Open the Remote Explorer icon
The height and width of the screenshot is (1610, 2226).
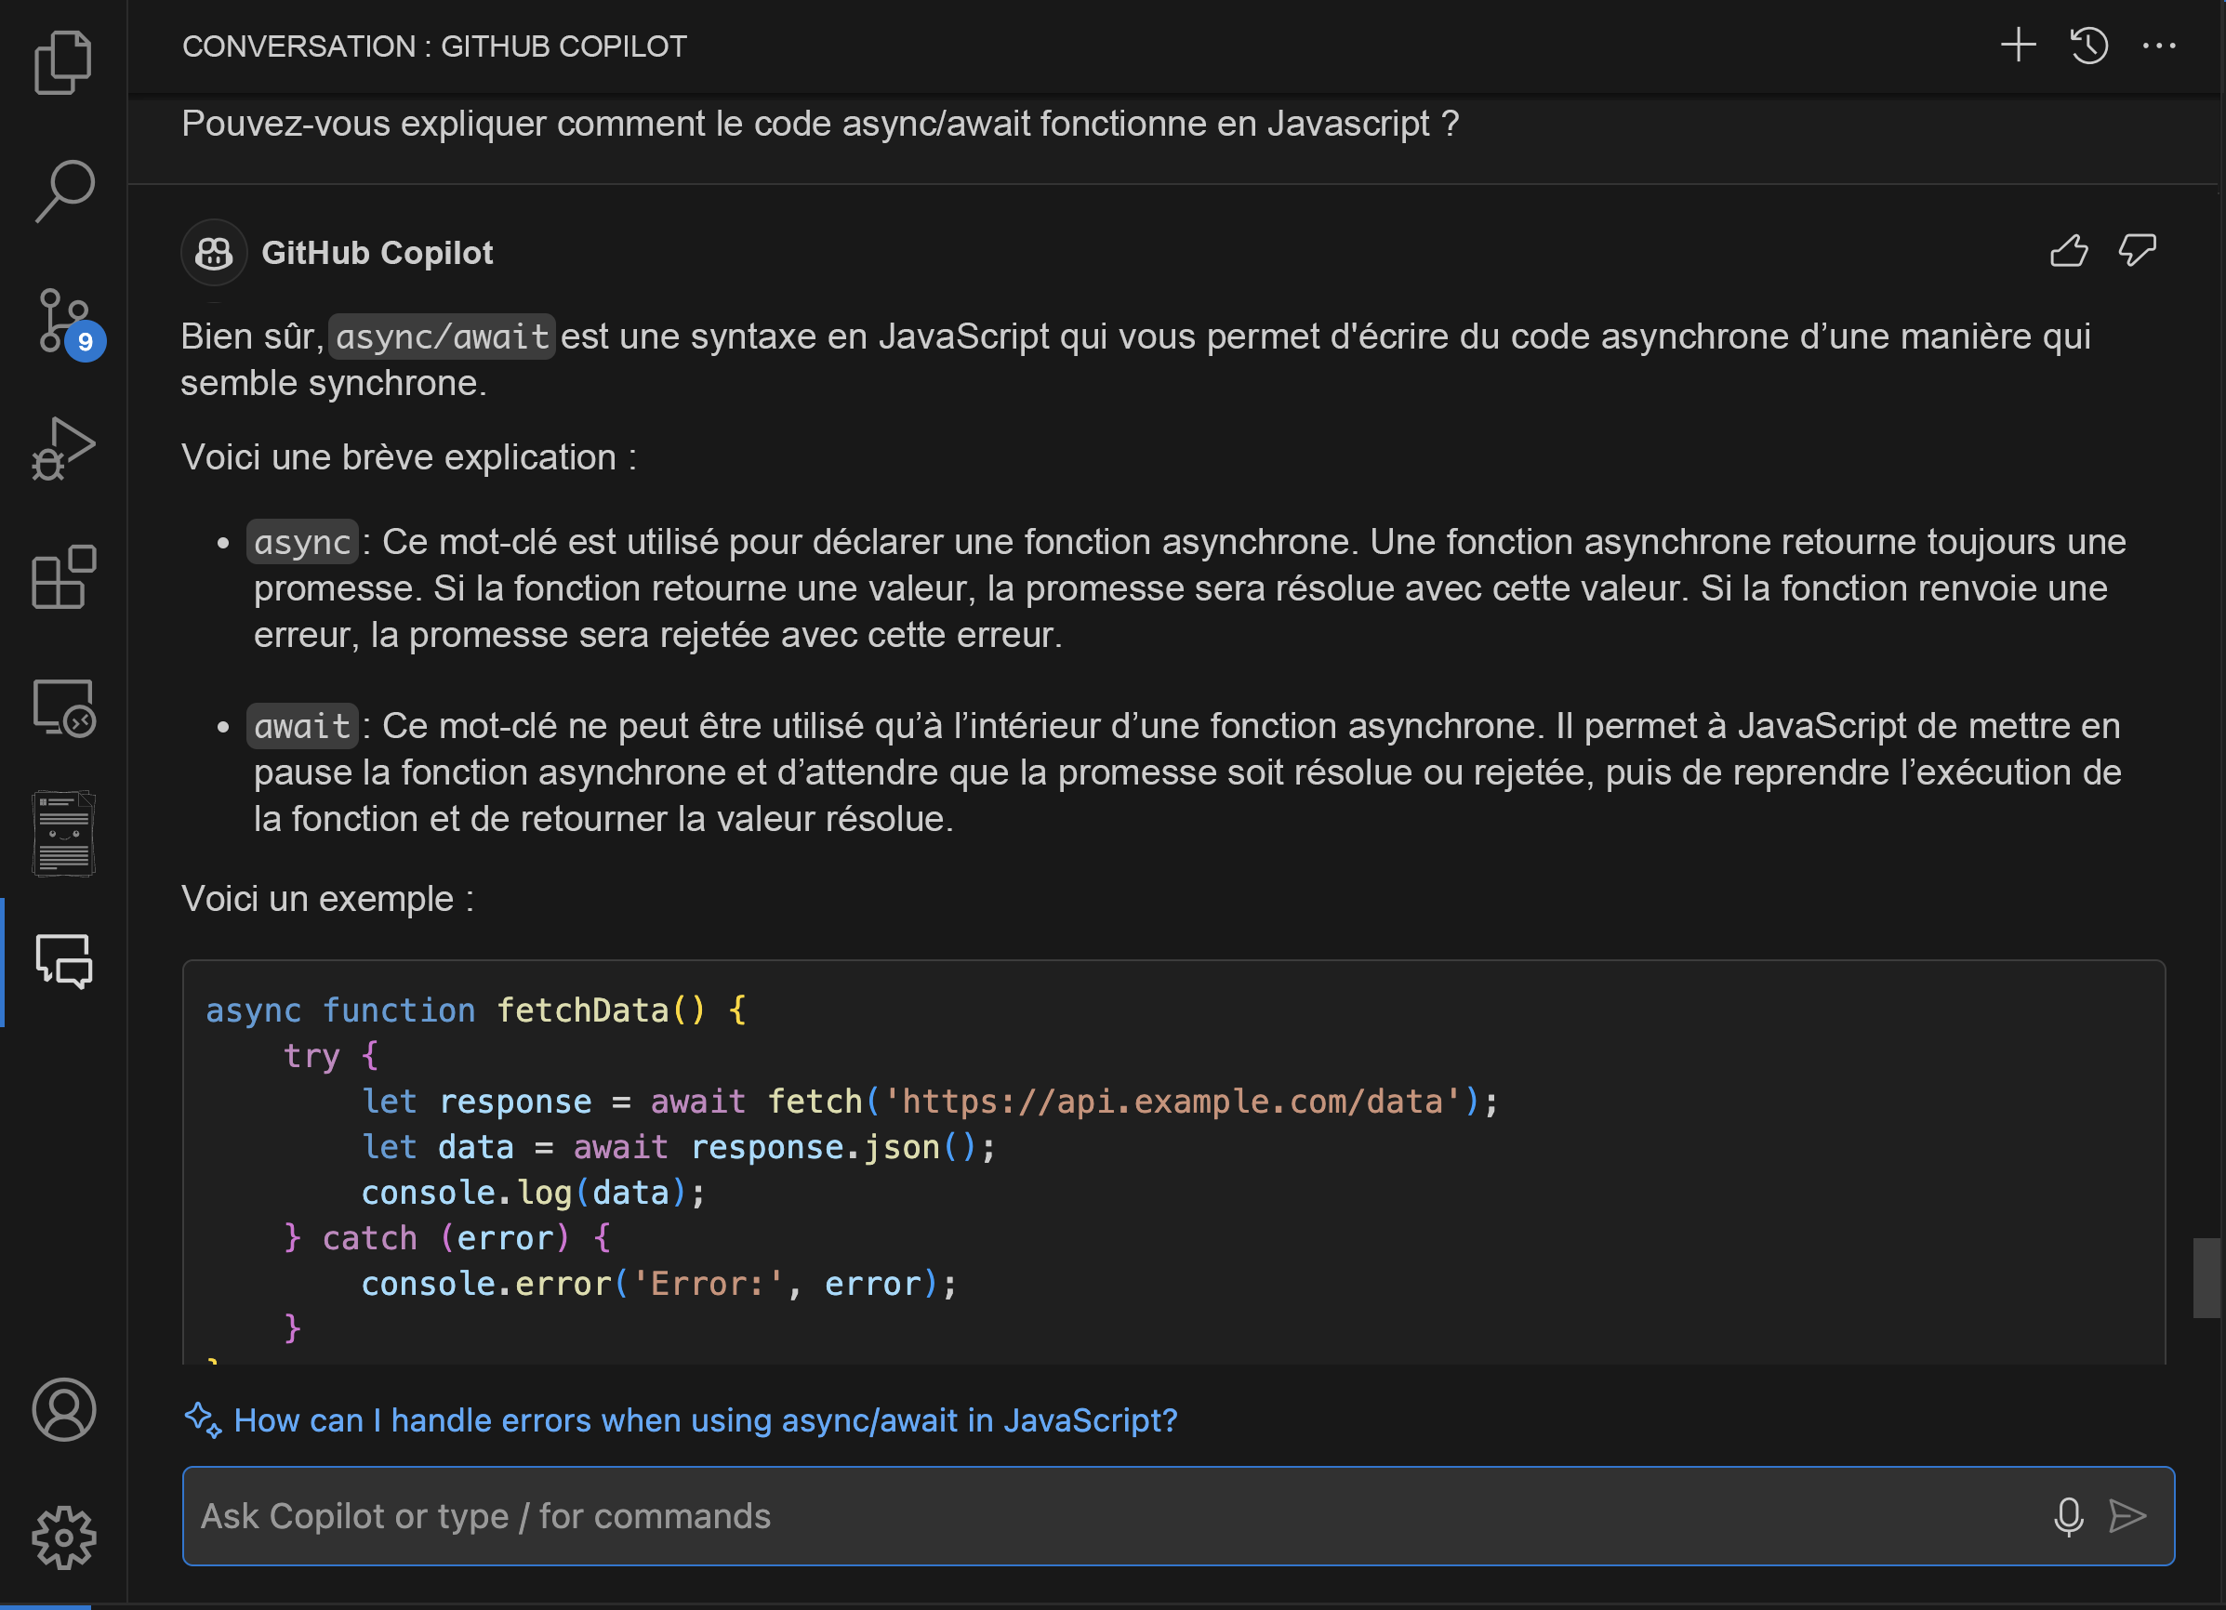[64, 706]
